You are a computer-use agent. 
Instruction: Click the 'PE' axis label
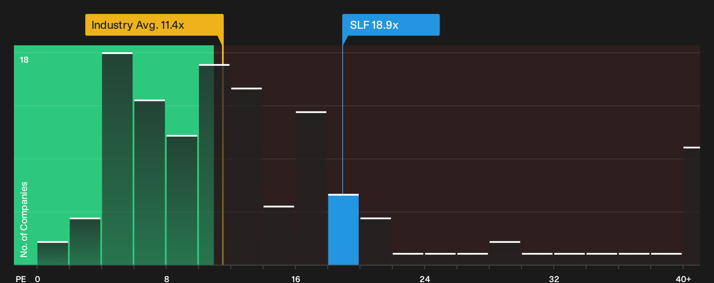[x=21, y=279]
